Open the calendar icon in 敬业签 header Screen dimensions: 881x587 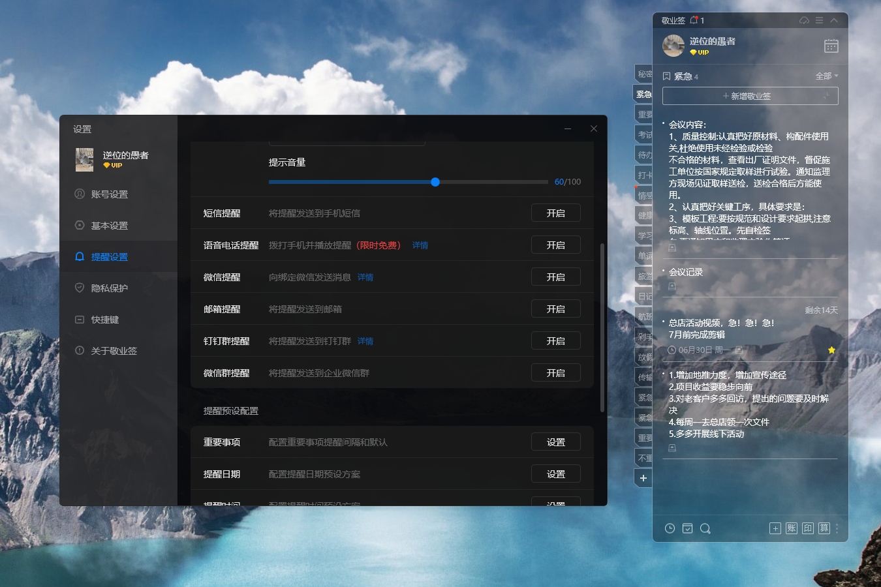[x=831, y=46]
